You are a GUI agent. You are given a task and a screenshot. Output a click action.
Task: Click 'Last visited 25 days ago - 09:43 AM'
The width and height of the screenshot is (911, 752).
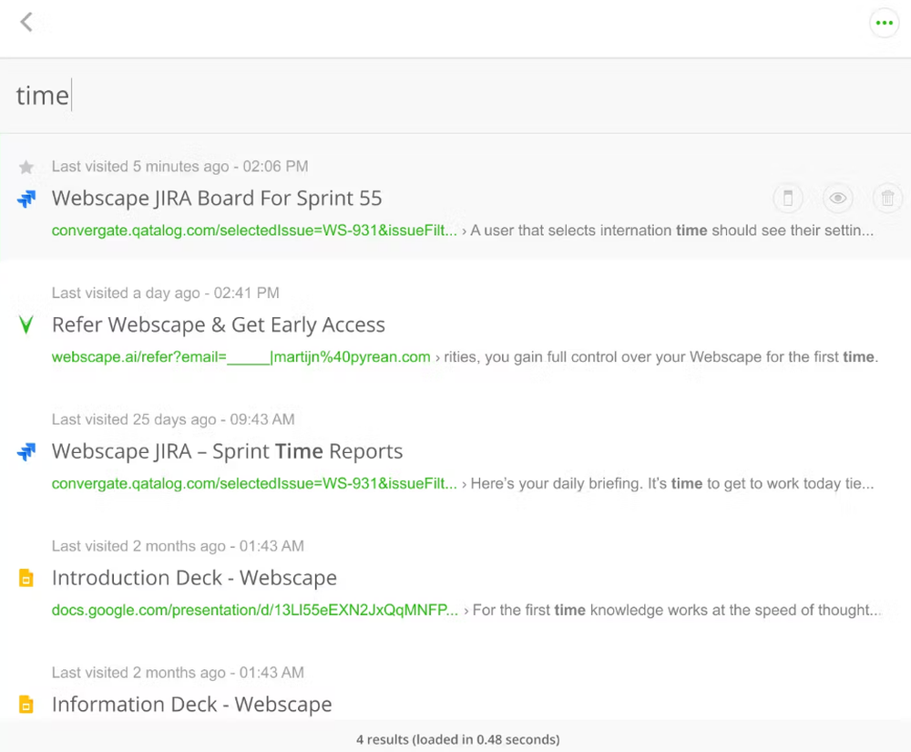(x=173, y=419)
